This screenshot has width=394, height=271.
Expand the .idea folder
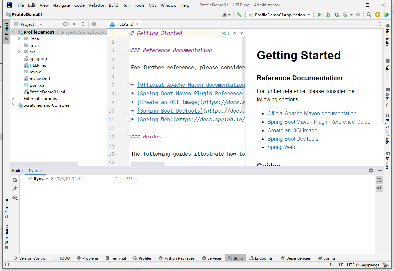19,39
